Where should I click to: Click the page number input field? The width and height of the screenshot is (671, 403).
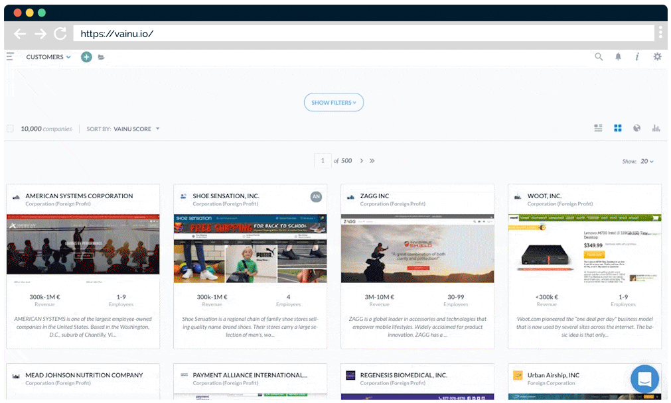pyautogui.click(x=323, y=160)
